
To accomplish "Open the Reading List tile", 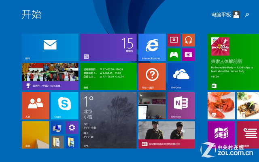I will pyautogui.click(x=248, y=135).
